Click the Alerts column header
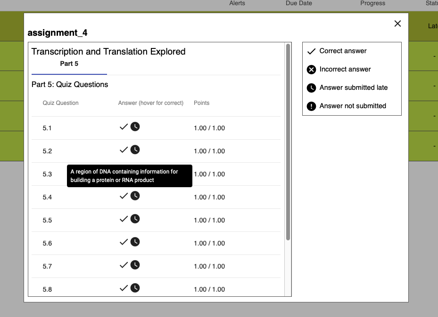 pos(237,3)
